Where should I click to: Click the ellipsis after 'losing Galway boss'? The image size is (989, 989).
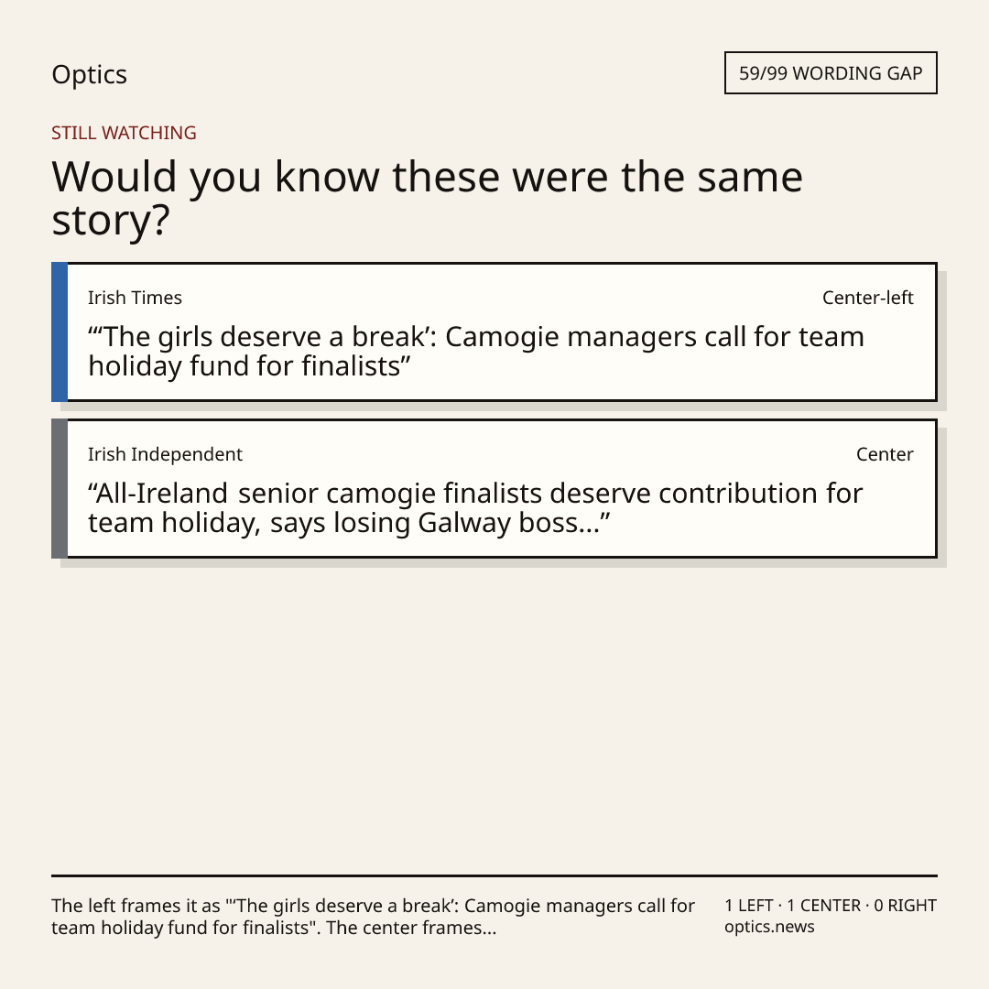[589, 523]
